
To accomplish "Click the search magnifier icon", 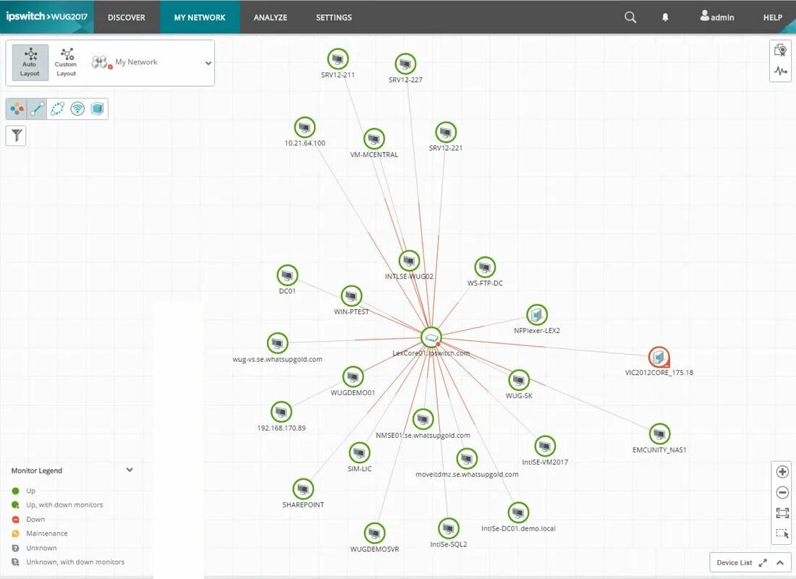I will click(x=630, y=17).
